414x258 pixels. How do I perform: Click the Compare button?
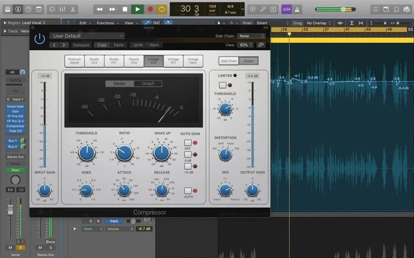tap(81, 45)
